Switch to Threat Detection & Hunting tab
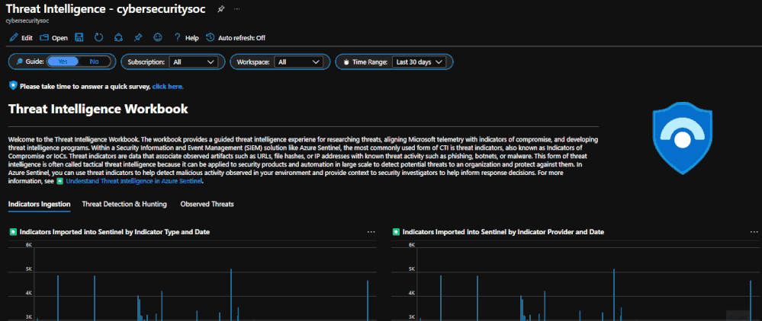 124,204
